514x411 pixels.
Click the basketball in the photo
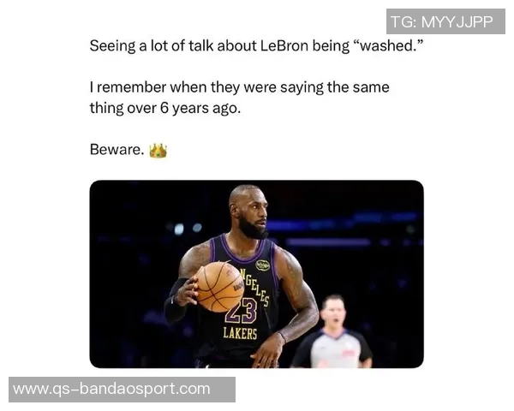coord(219,287)
